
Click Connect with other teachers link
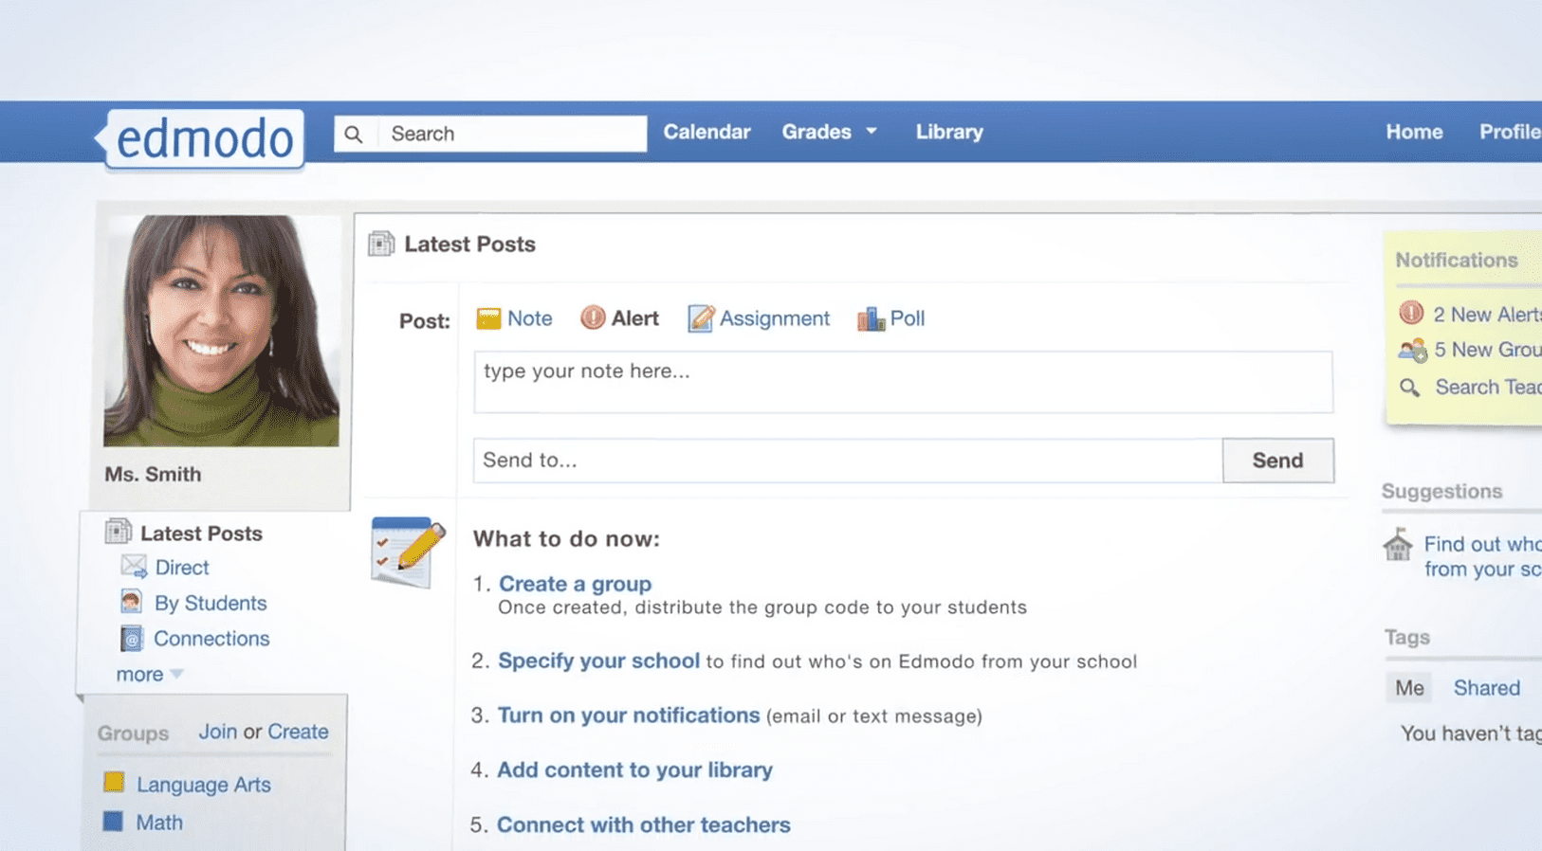pyautogui.click(x=643, y=824)
